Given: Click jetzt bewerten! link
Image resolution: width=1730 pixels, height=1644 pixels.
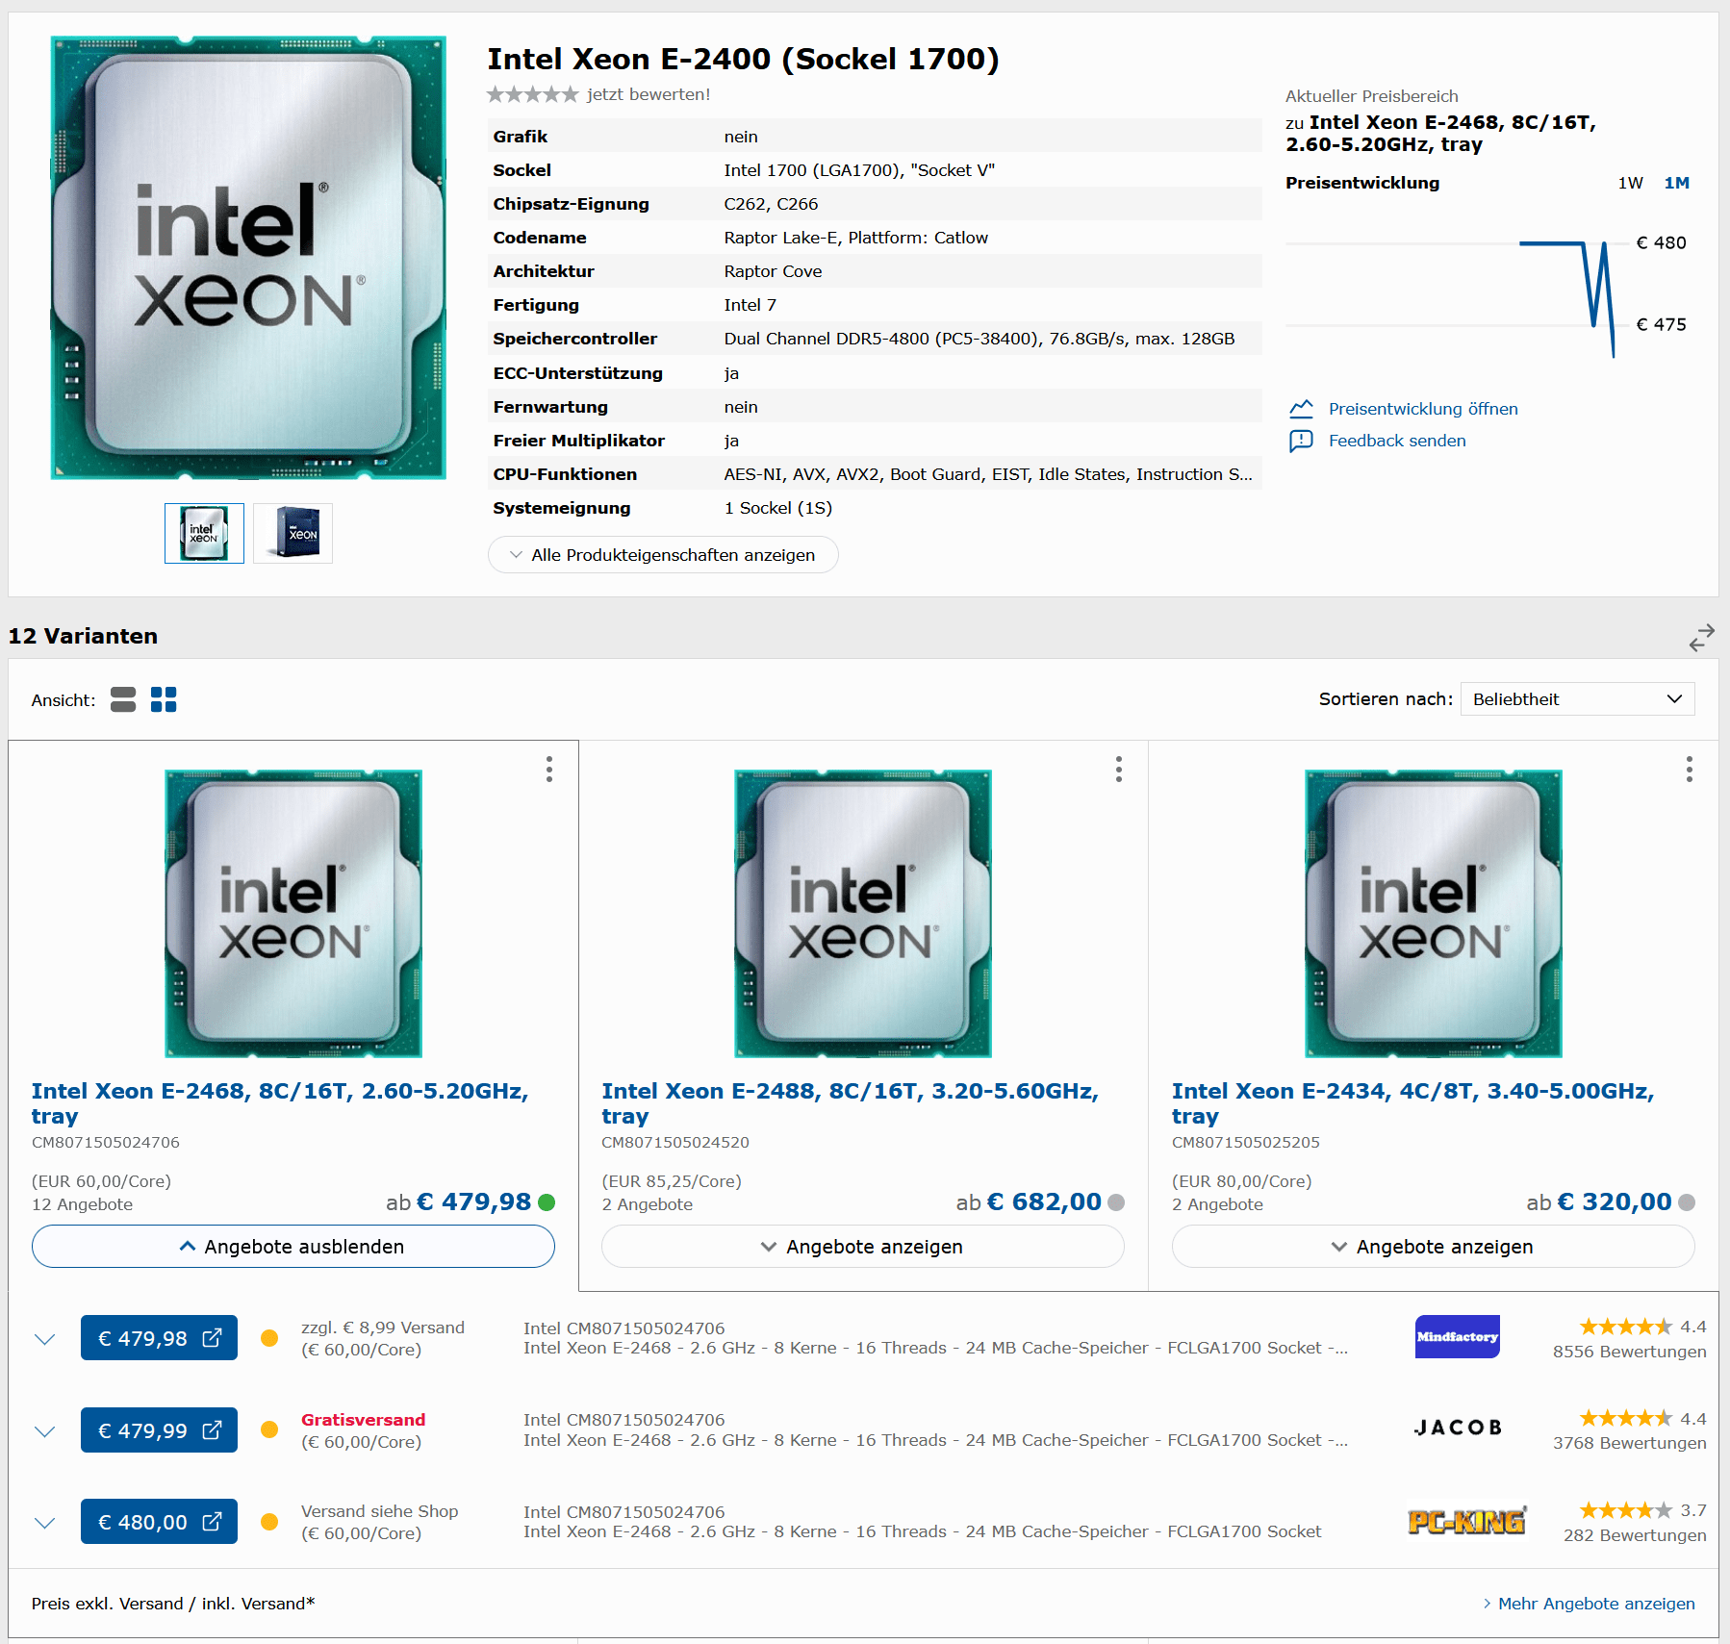Looking at the screenshot, I should tap(649, 94).
